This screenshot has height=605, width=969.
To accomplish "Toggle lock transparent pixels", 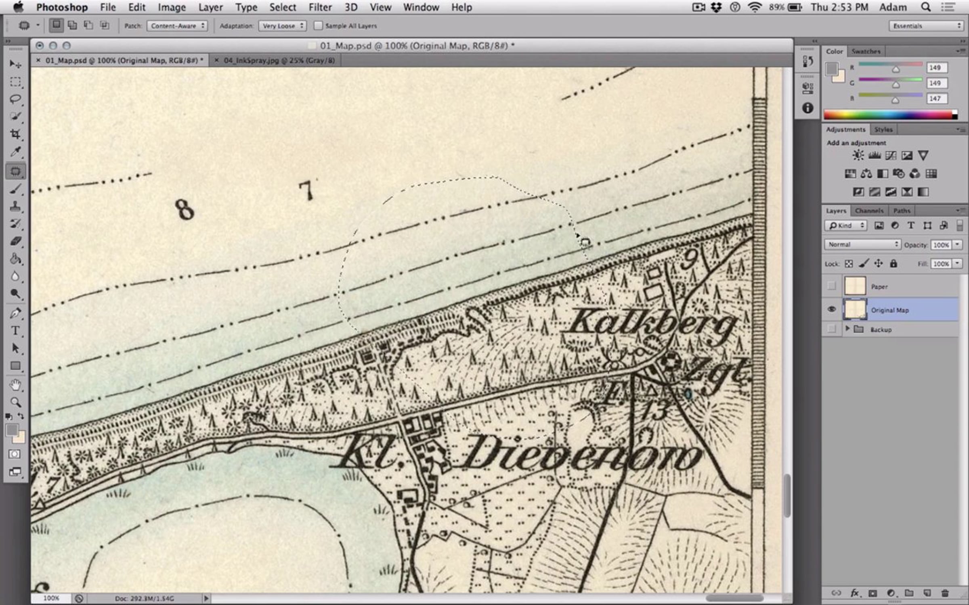I will 849,264.
